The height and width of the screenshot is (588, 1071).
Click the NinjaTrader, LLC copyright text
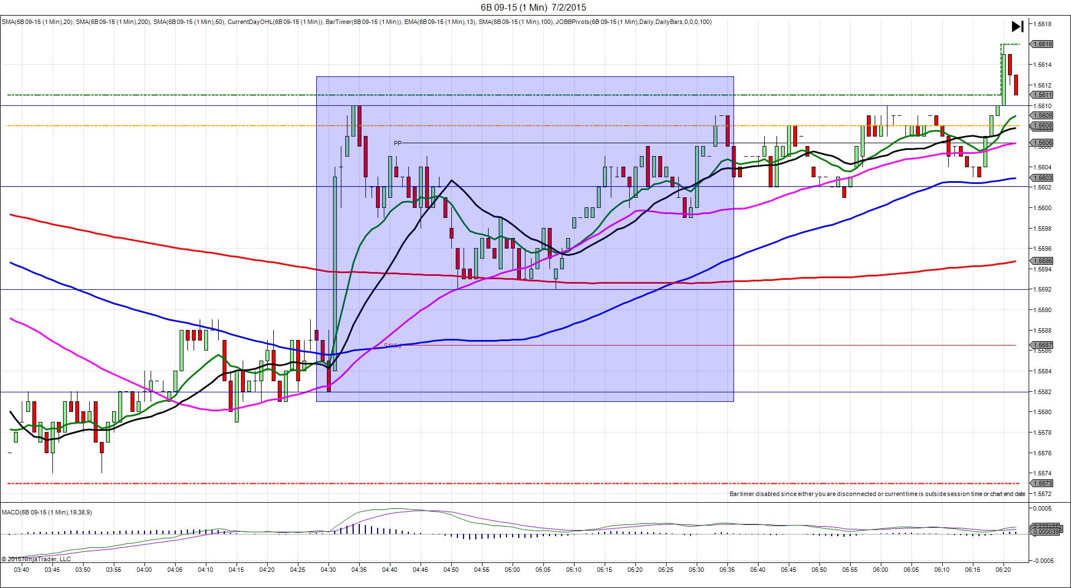click(36, 559)
